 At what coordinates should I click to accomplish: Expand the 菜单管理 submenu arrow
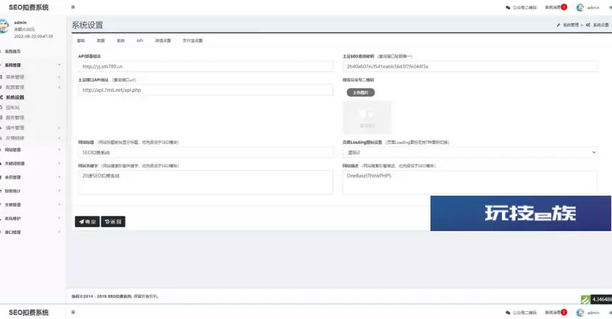[60, 77]
